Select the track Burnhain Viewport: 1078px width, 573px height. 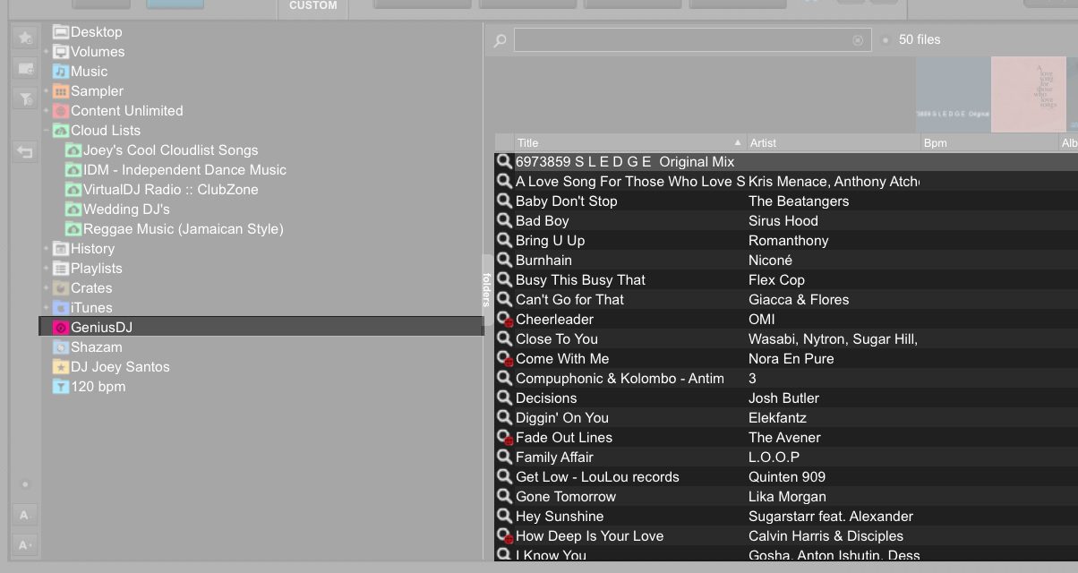786,261
